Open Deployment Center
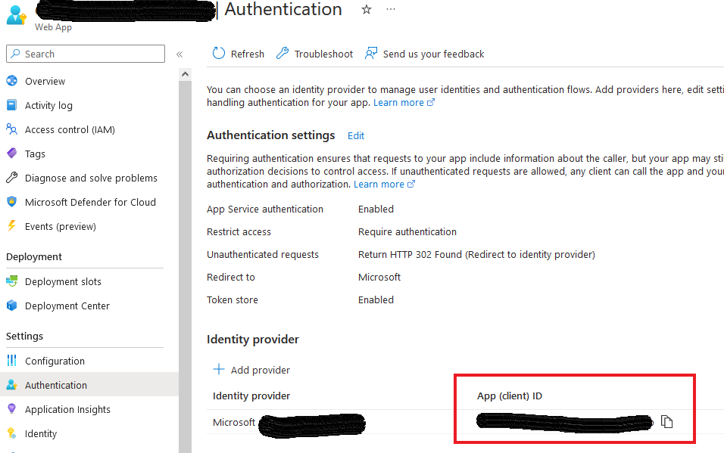Viewport: 724px width, 453px height. click(67, 306)
